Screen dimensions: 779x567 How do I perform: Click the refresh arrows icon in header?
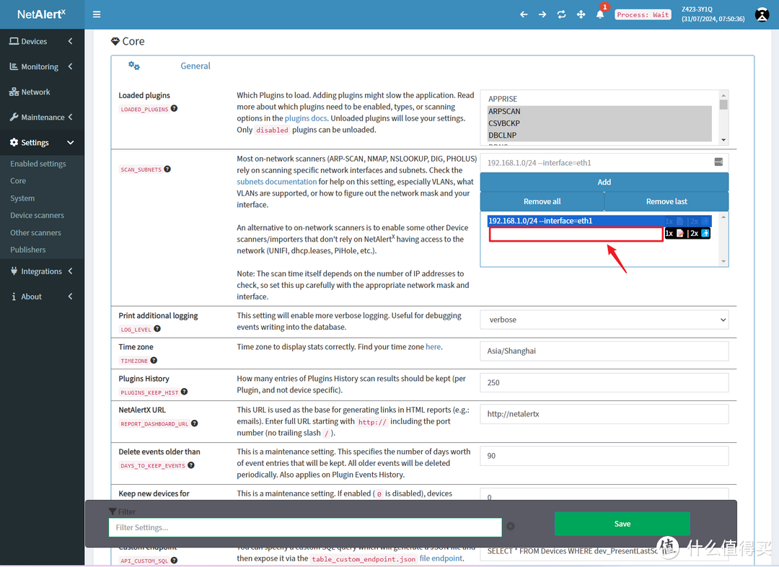pyautogui.click(x=561, y=14)
